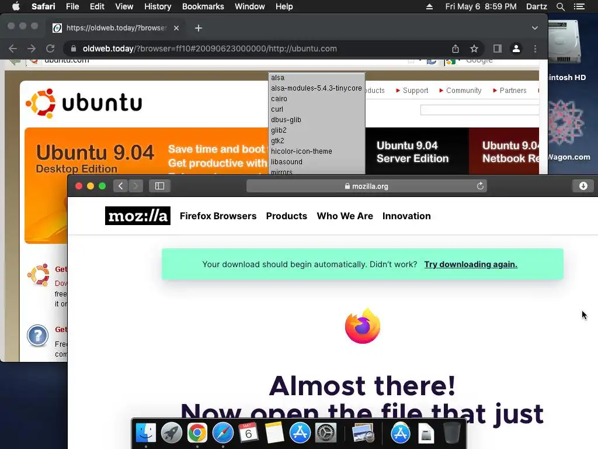
Task: Click the Try downloading again link
Action: point(471,264)
